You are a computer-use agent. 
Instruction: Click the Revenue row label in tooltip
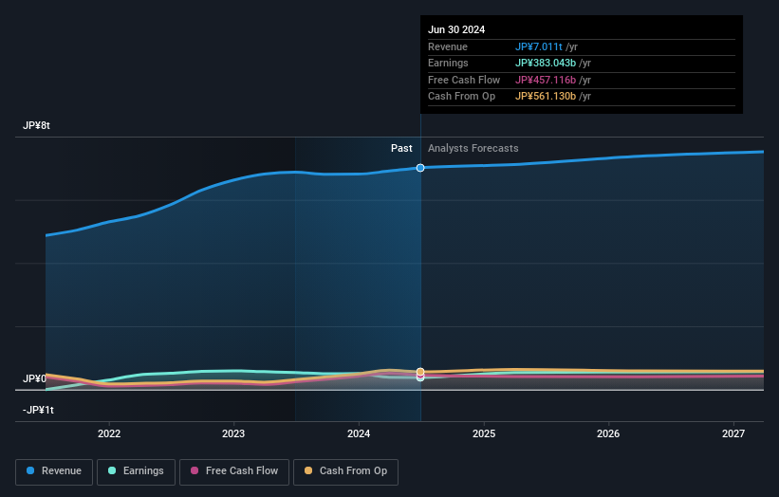[x=448, y=46]
